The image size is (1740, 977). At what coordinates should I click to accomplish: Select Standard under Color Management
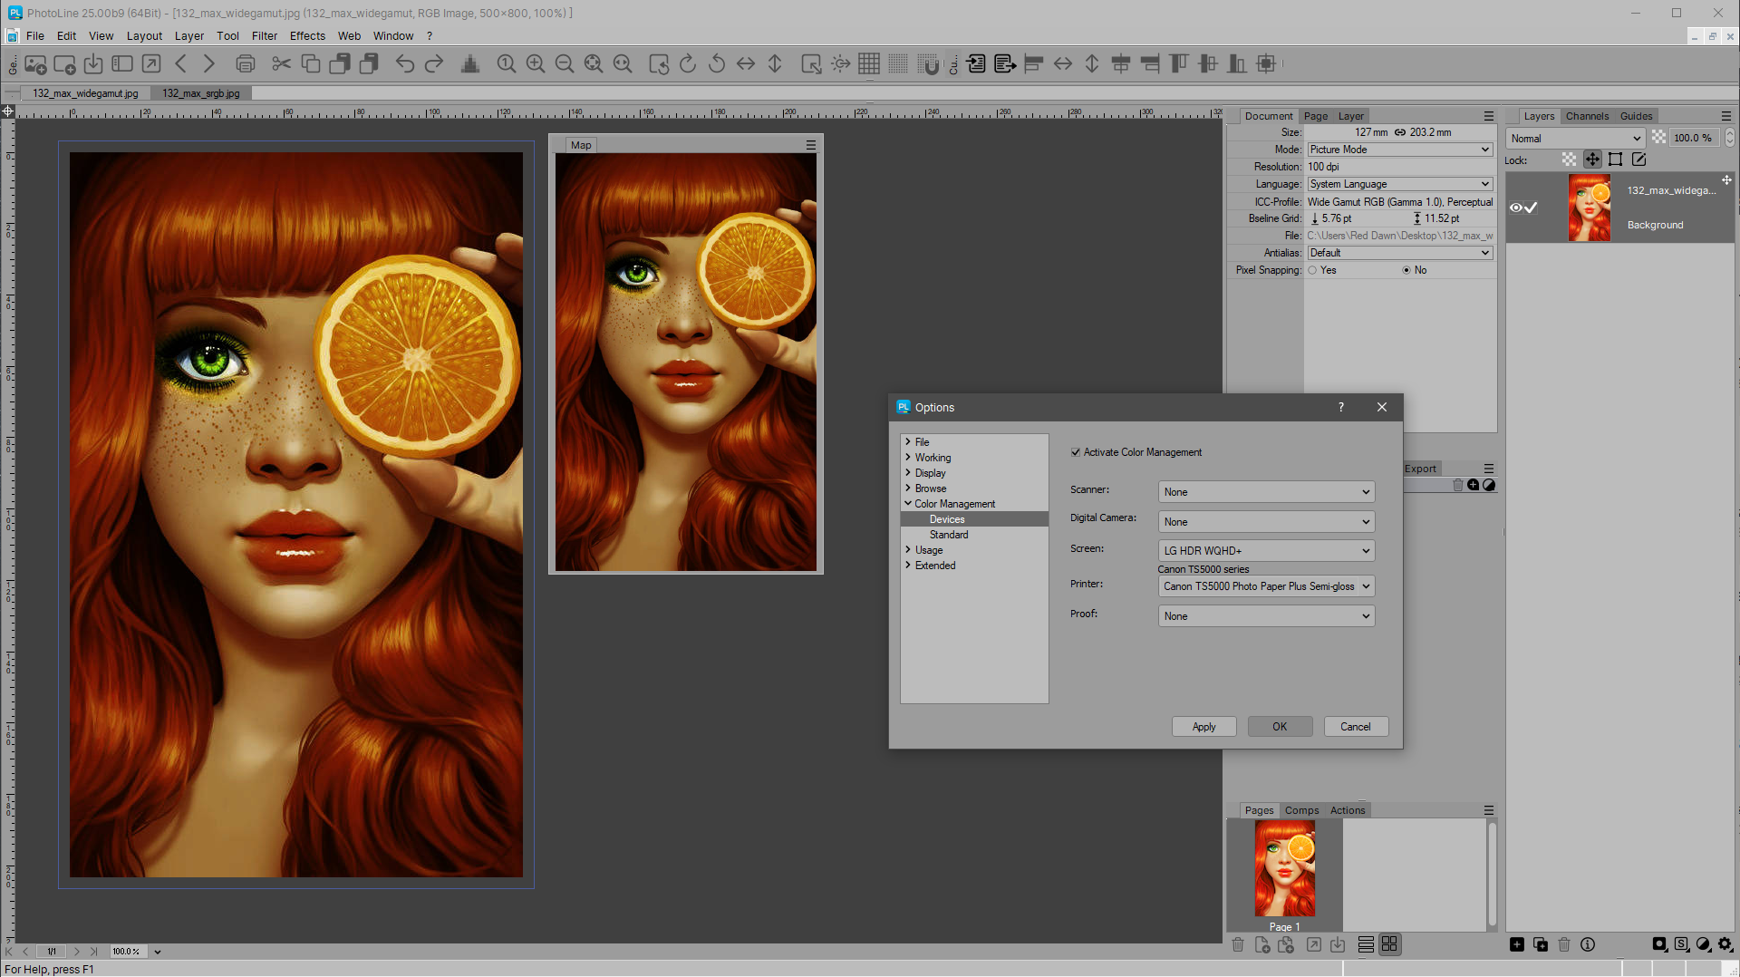click(949, 535)
